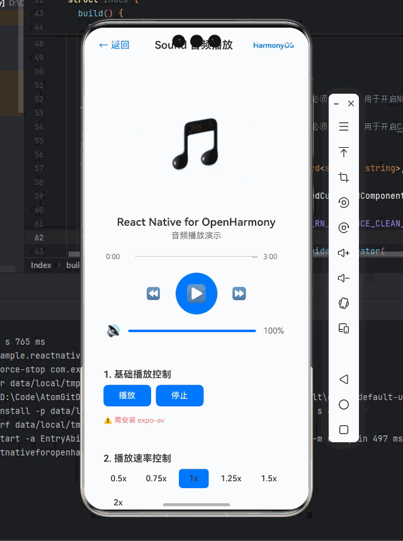This screenshot has height=541, width=403.
Task: Click the emulator home circle button
Action: pyautogui.click(x=344, y=404)
